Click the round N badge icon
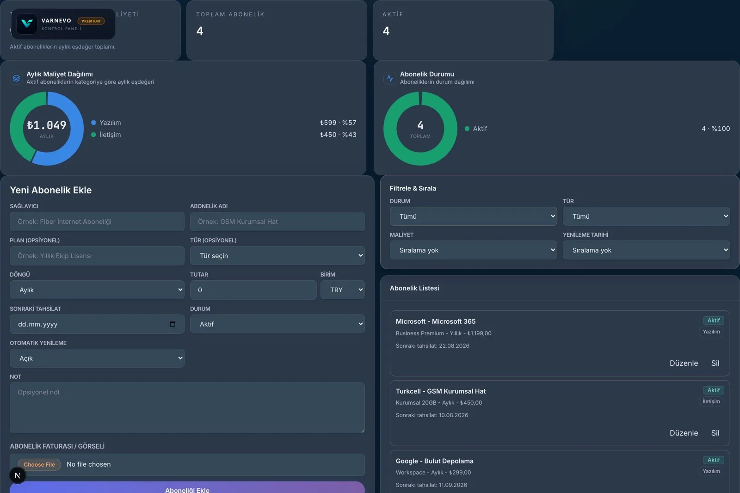 pyautogui.click(x=18, y=475)
